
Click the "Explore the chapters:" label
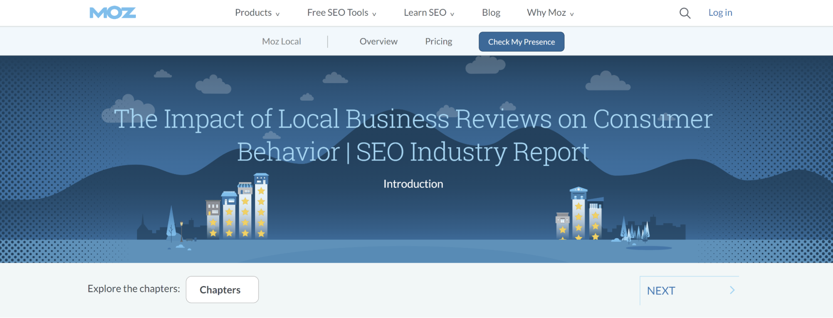pyautogui.click(x=134, y=289)
